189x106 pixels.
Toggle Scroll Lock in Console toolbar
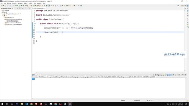tap(163, 75)
